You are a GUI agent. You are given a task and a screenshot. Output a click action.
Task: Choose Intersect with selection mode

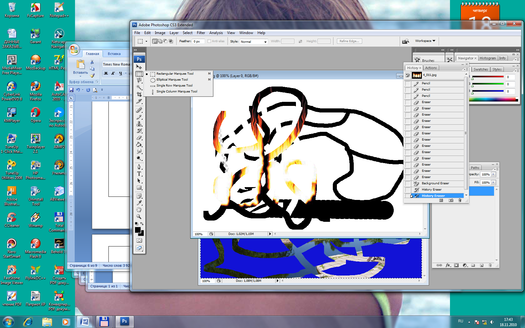171,41
